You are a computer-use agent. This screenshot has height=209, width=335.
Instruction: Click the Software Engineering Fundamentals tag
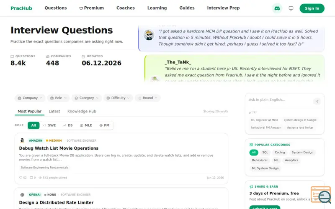point(45,168)
